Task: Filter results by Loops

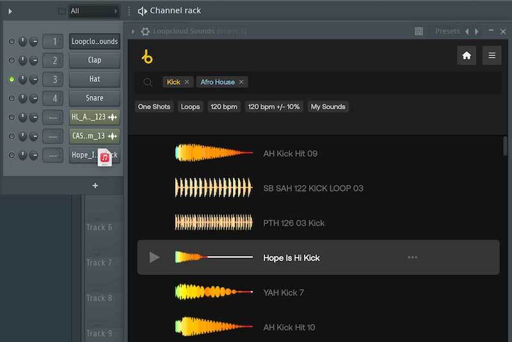Action: [190, 107]
